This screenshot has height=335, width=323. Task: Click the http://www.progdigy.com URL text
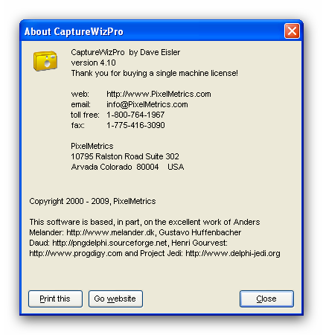[x=76, y=253]
